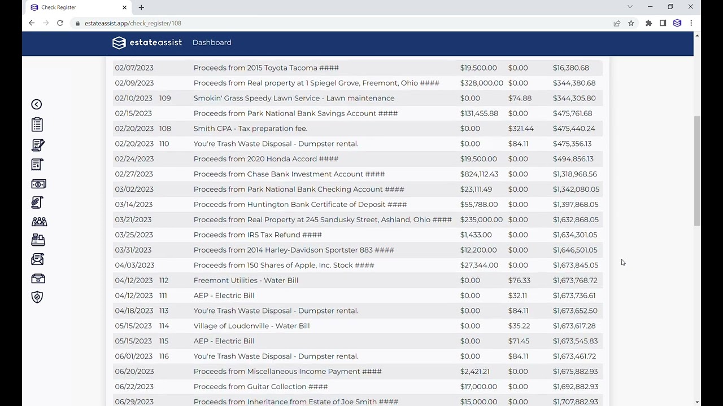View site information lock icon
Image resolution: width=723 pixels, height=406 pixels.
77,23
